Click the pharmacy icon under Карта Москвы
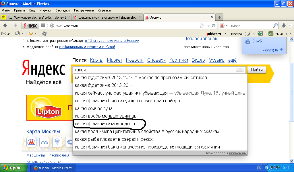The width and height of the screenshot is (294, 172). click(57, 142)
